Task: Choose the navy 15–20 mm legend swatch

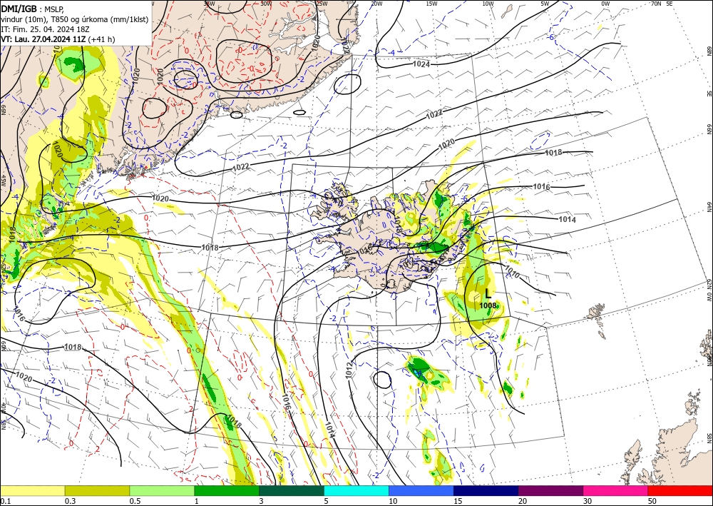Action: (486, 490)
